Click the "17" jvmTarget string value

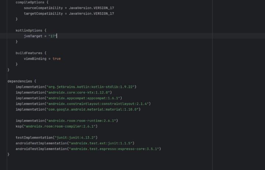pyautogui.click(x=52, y=36)
